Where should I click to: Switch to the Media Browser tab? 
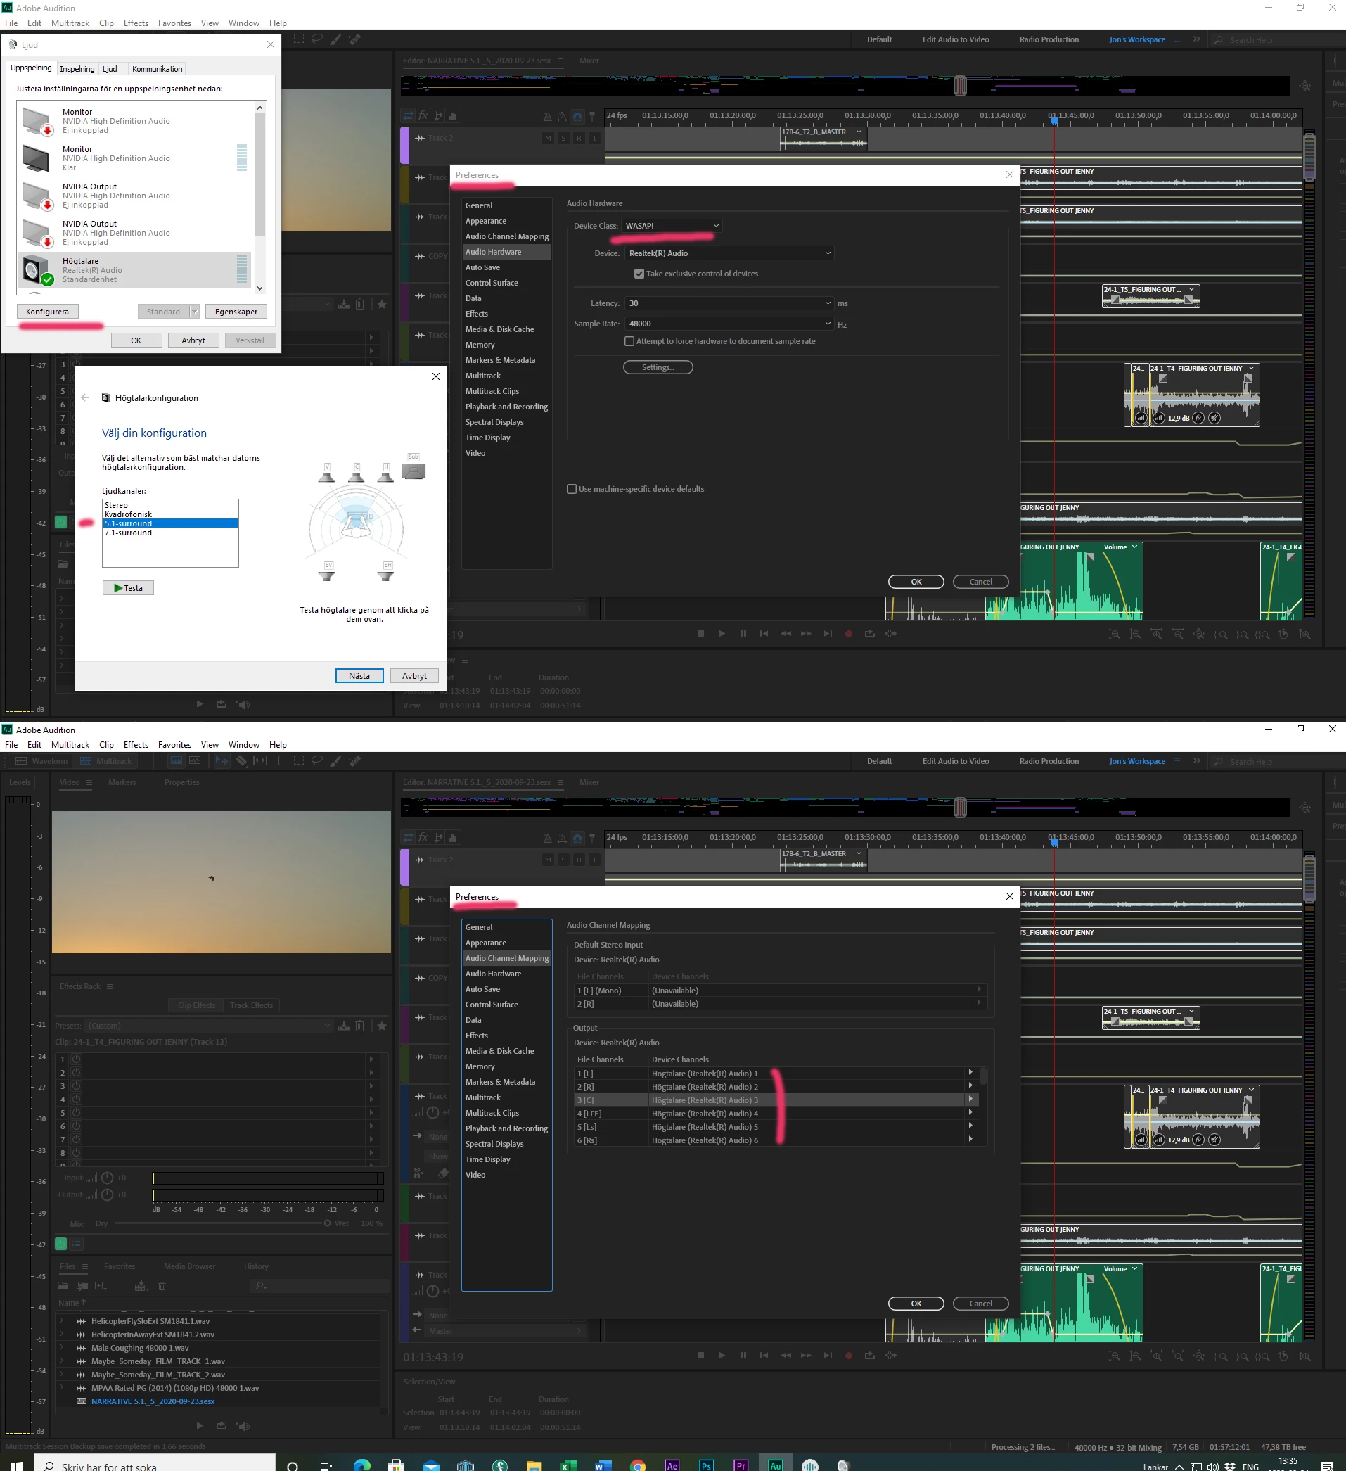point(190,1266)
